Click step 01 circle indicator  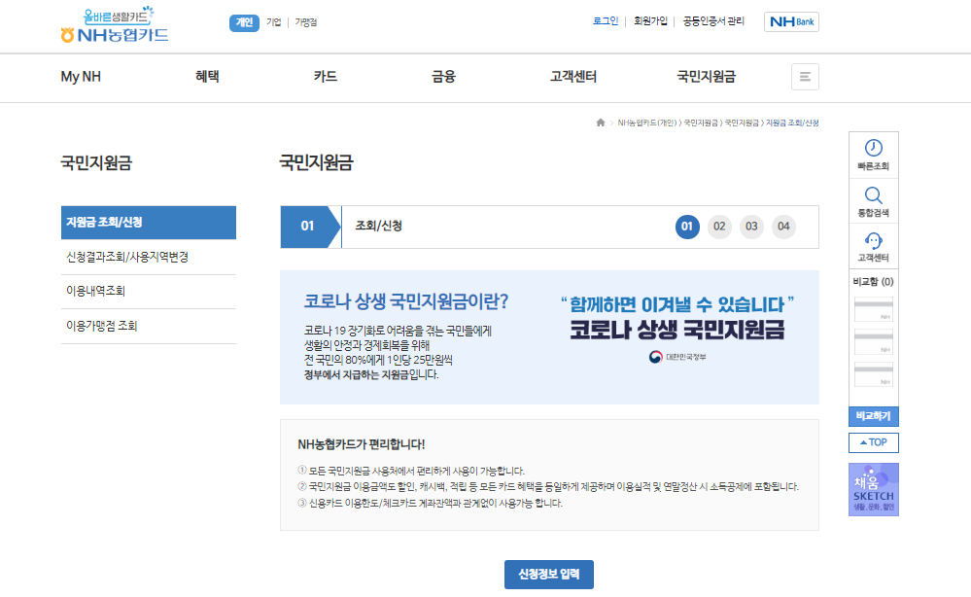coord(687,227)
